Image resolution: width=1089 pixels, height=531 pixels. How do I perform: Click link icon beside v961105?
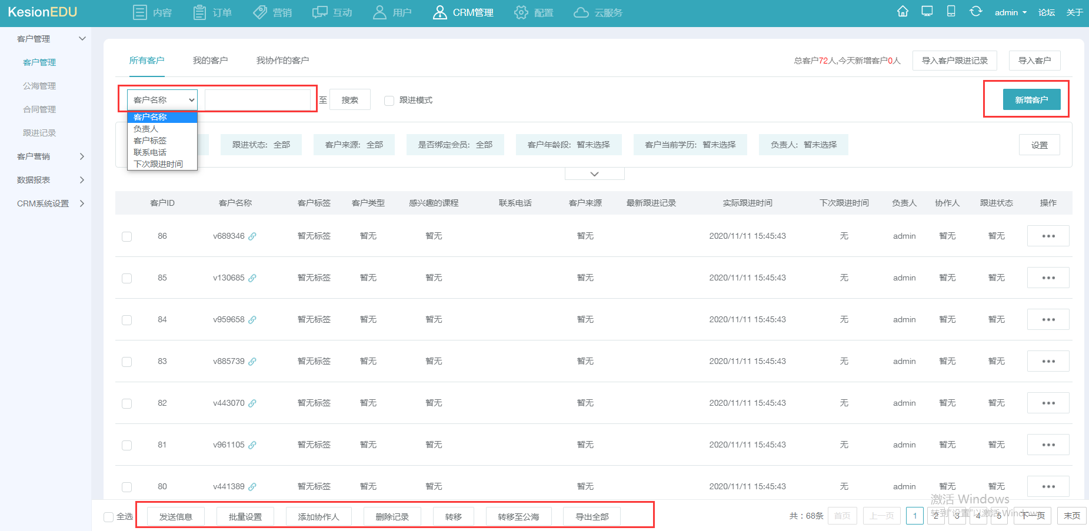252,445
